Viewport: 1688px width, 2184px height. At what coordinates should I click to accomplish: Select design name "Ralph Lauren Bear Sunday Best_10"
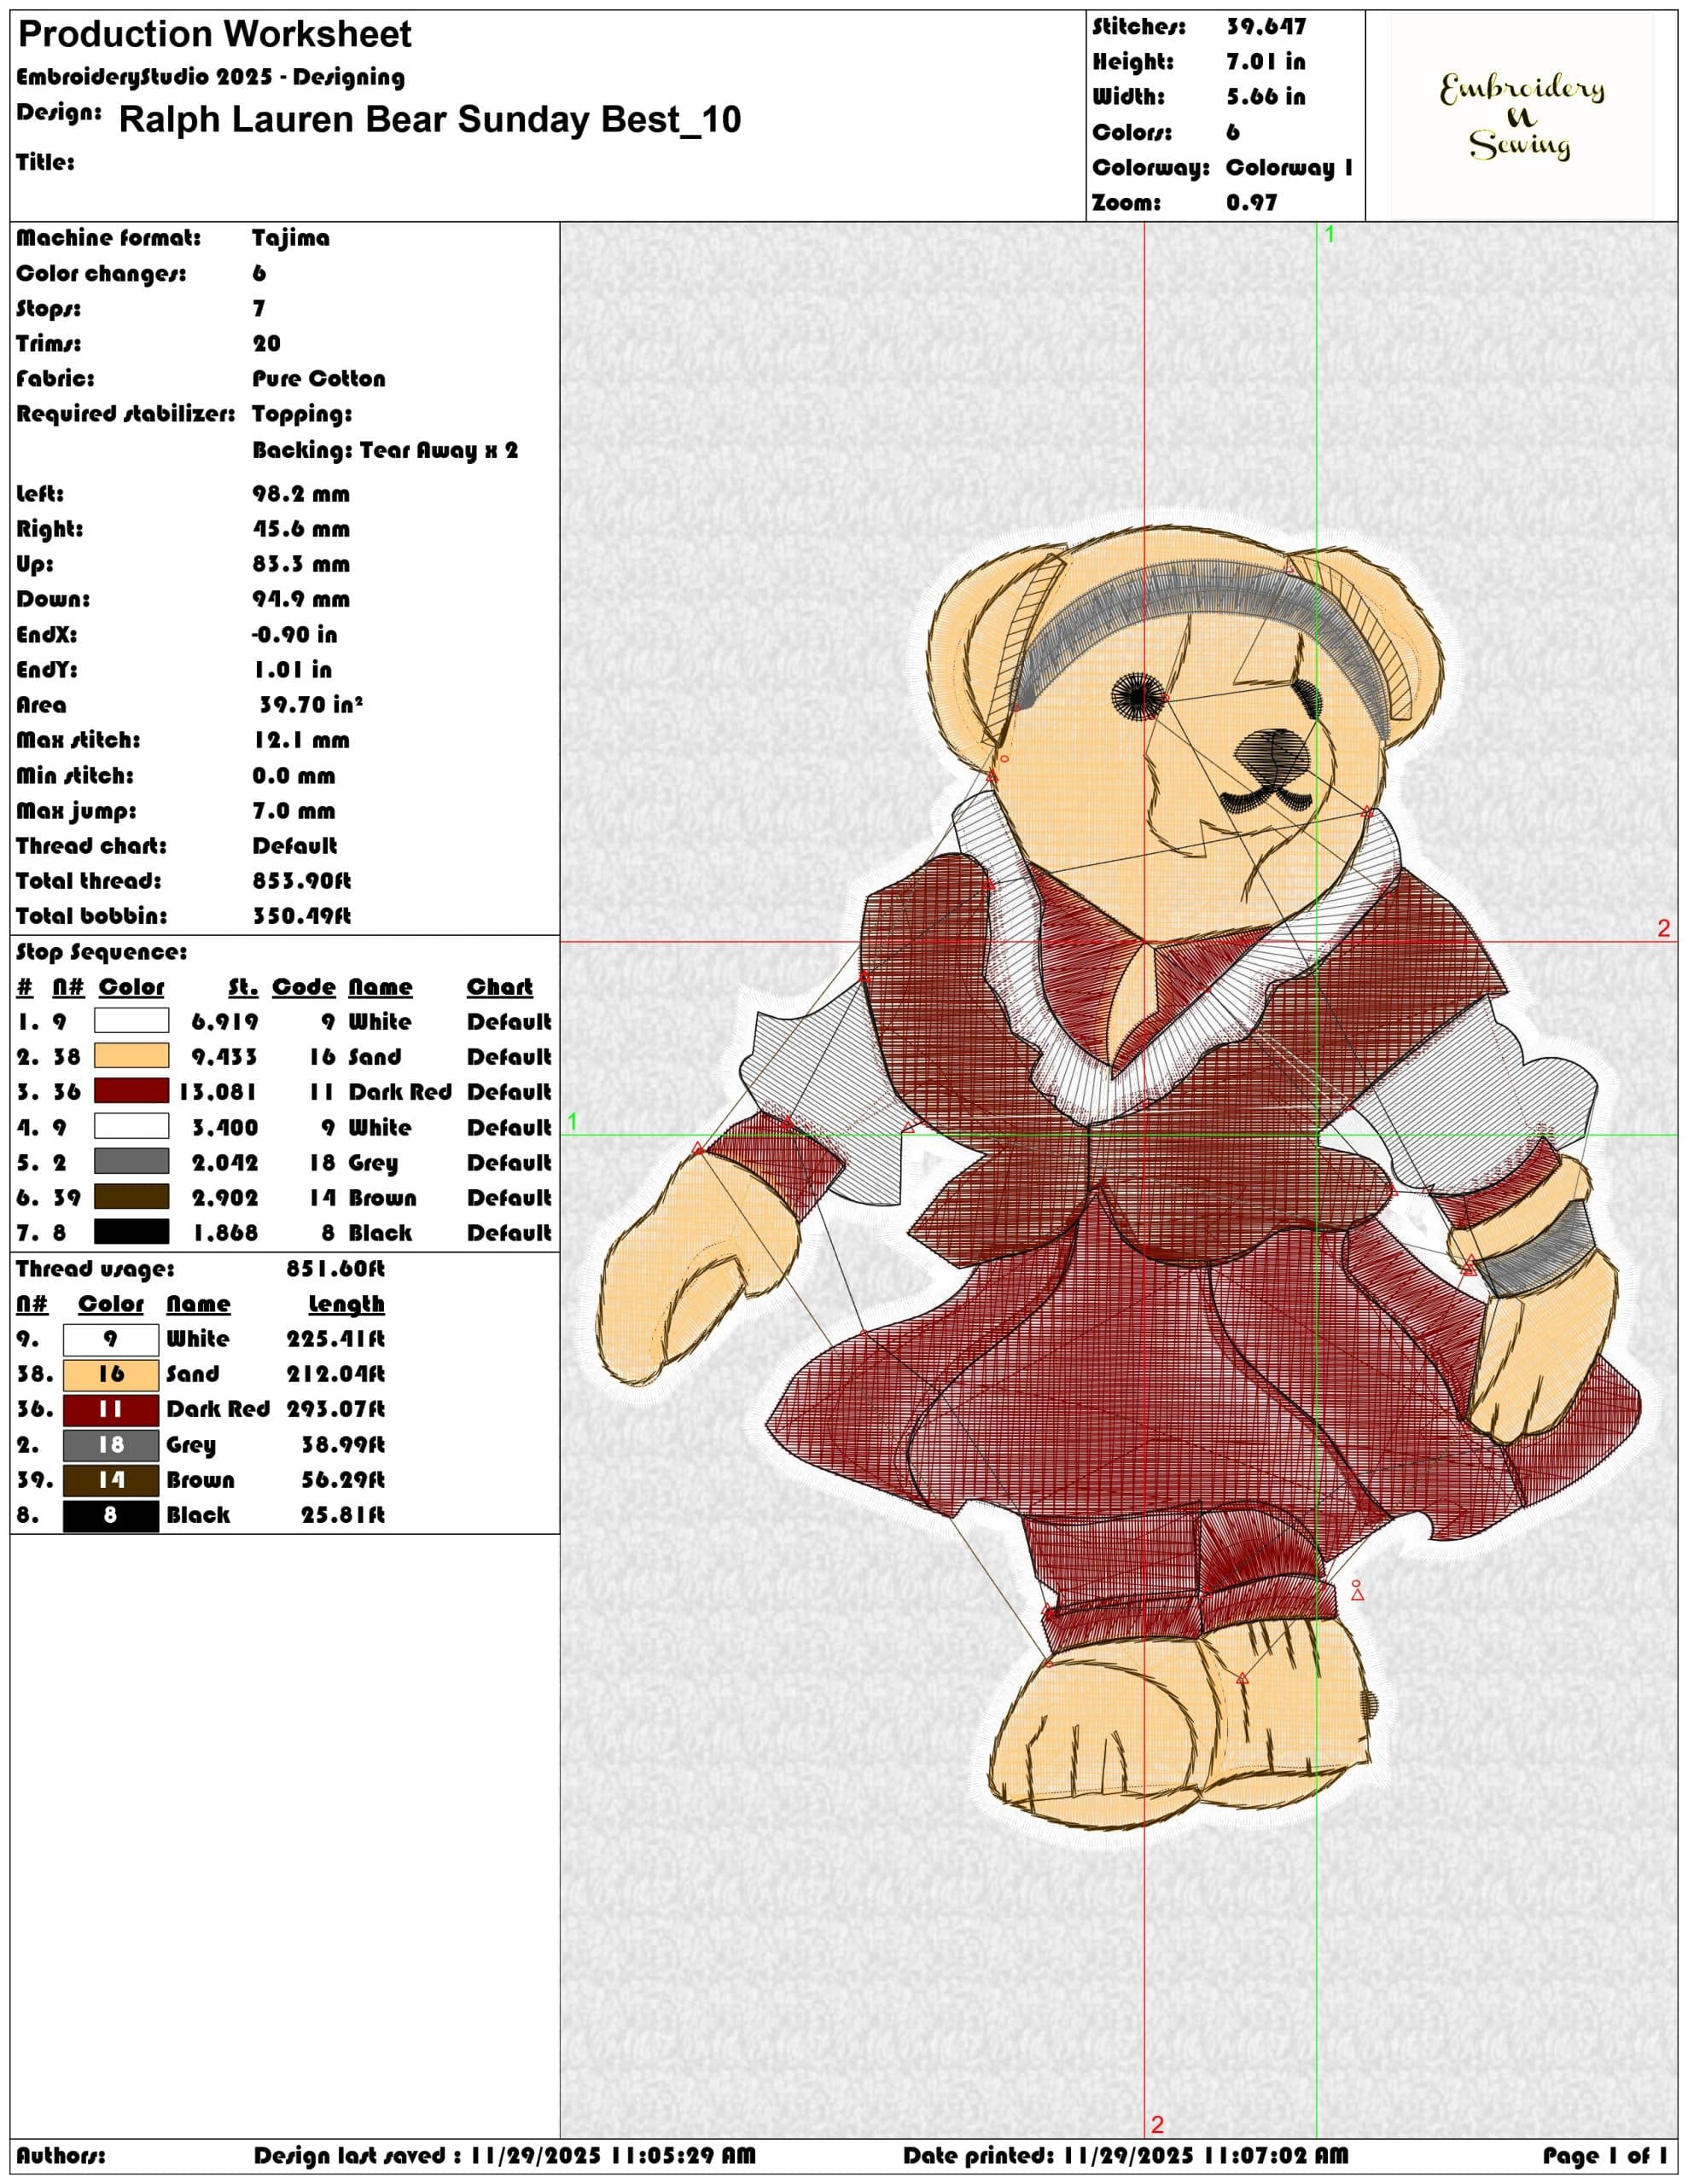430,119
